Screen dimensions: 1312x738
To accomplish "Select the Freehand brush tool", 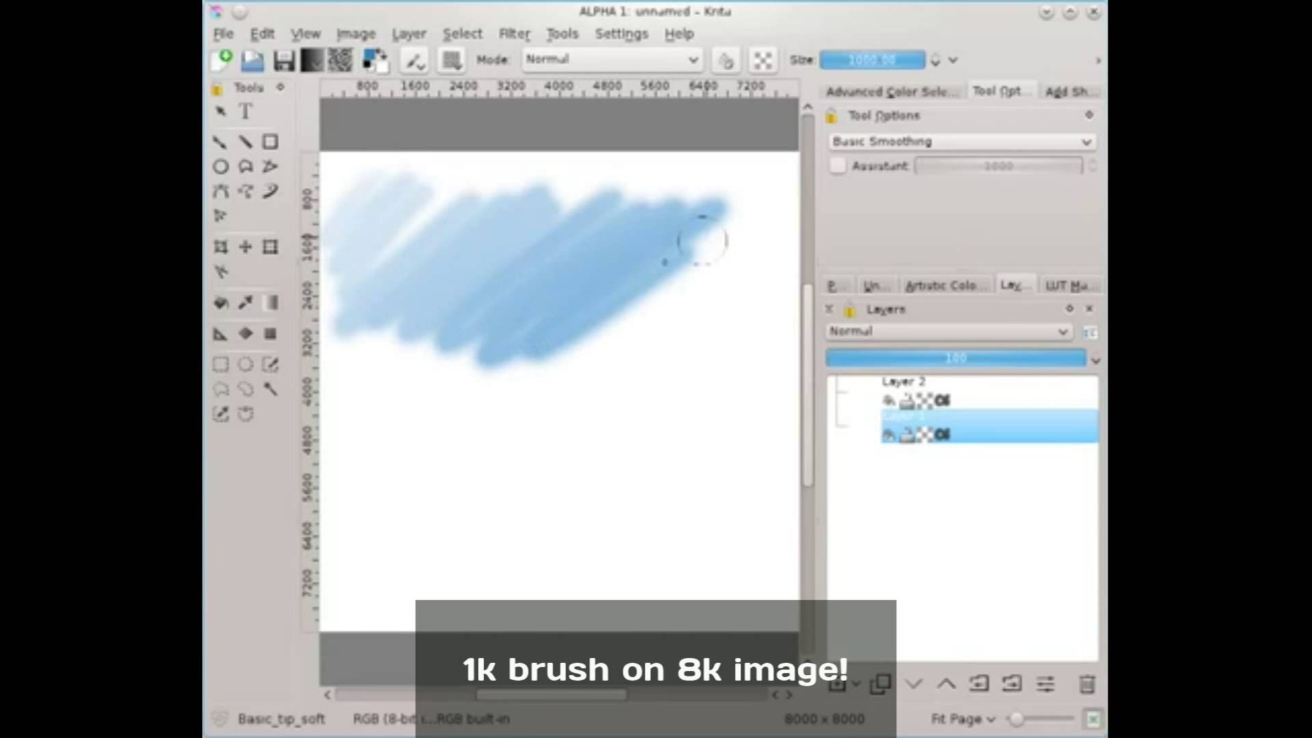I will [x=220, y=142].
